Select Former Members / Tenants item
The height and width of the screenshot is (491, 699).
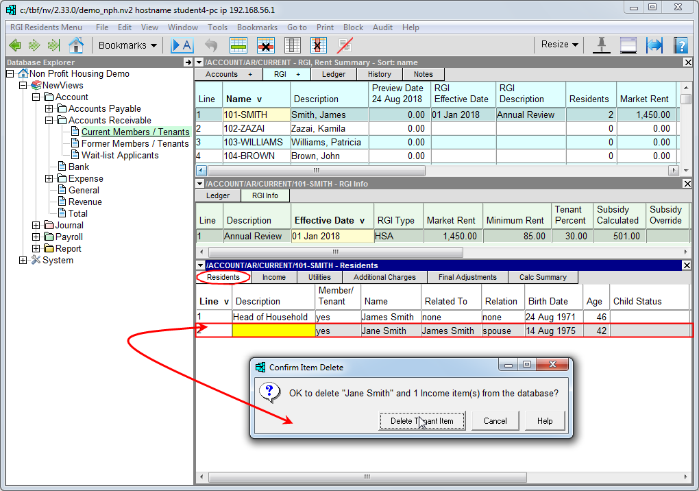pyautogui.click(x=135, y=144)
